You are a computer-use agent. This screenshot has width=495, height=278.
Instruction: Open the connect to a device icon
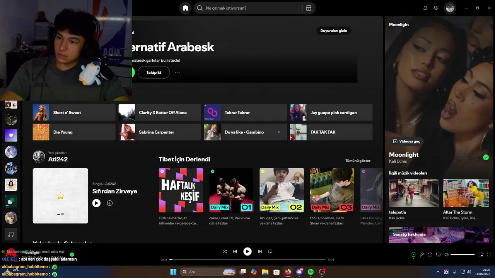pyautogui.click(x=438, y=255)
